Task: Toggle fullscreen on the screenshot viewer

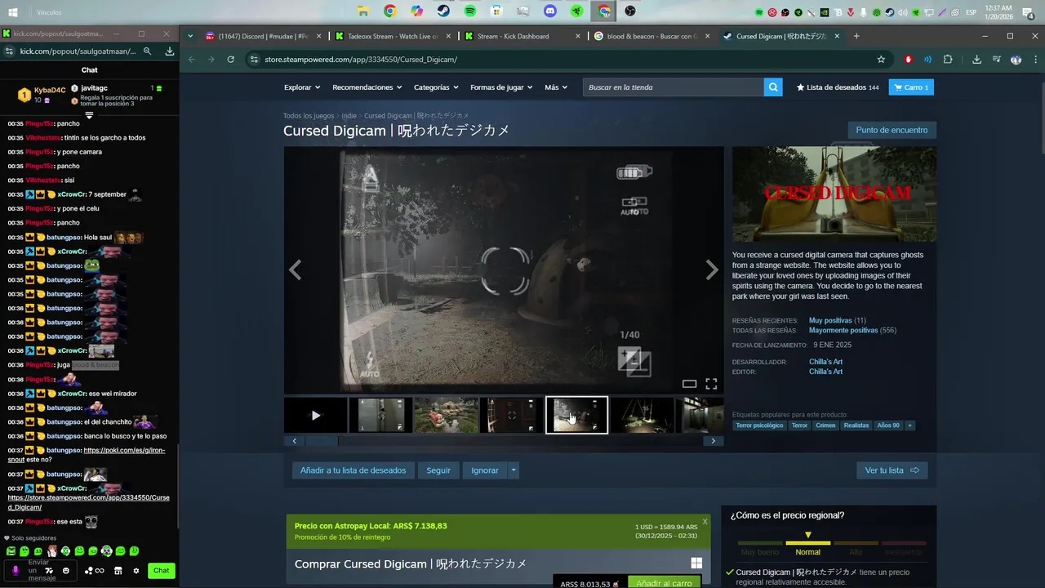Action: [711, 384]
